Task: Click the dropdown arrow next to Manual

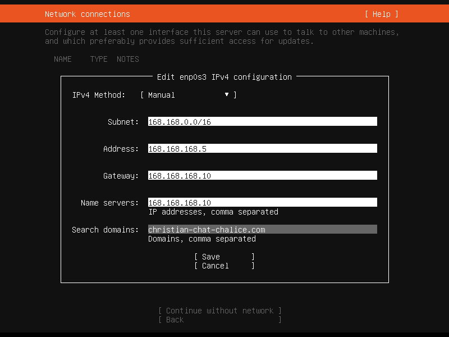Action: (x=227, y=95)
